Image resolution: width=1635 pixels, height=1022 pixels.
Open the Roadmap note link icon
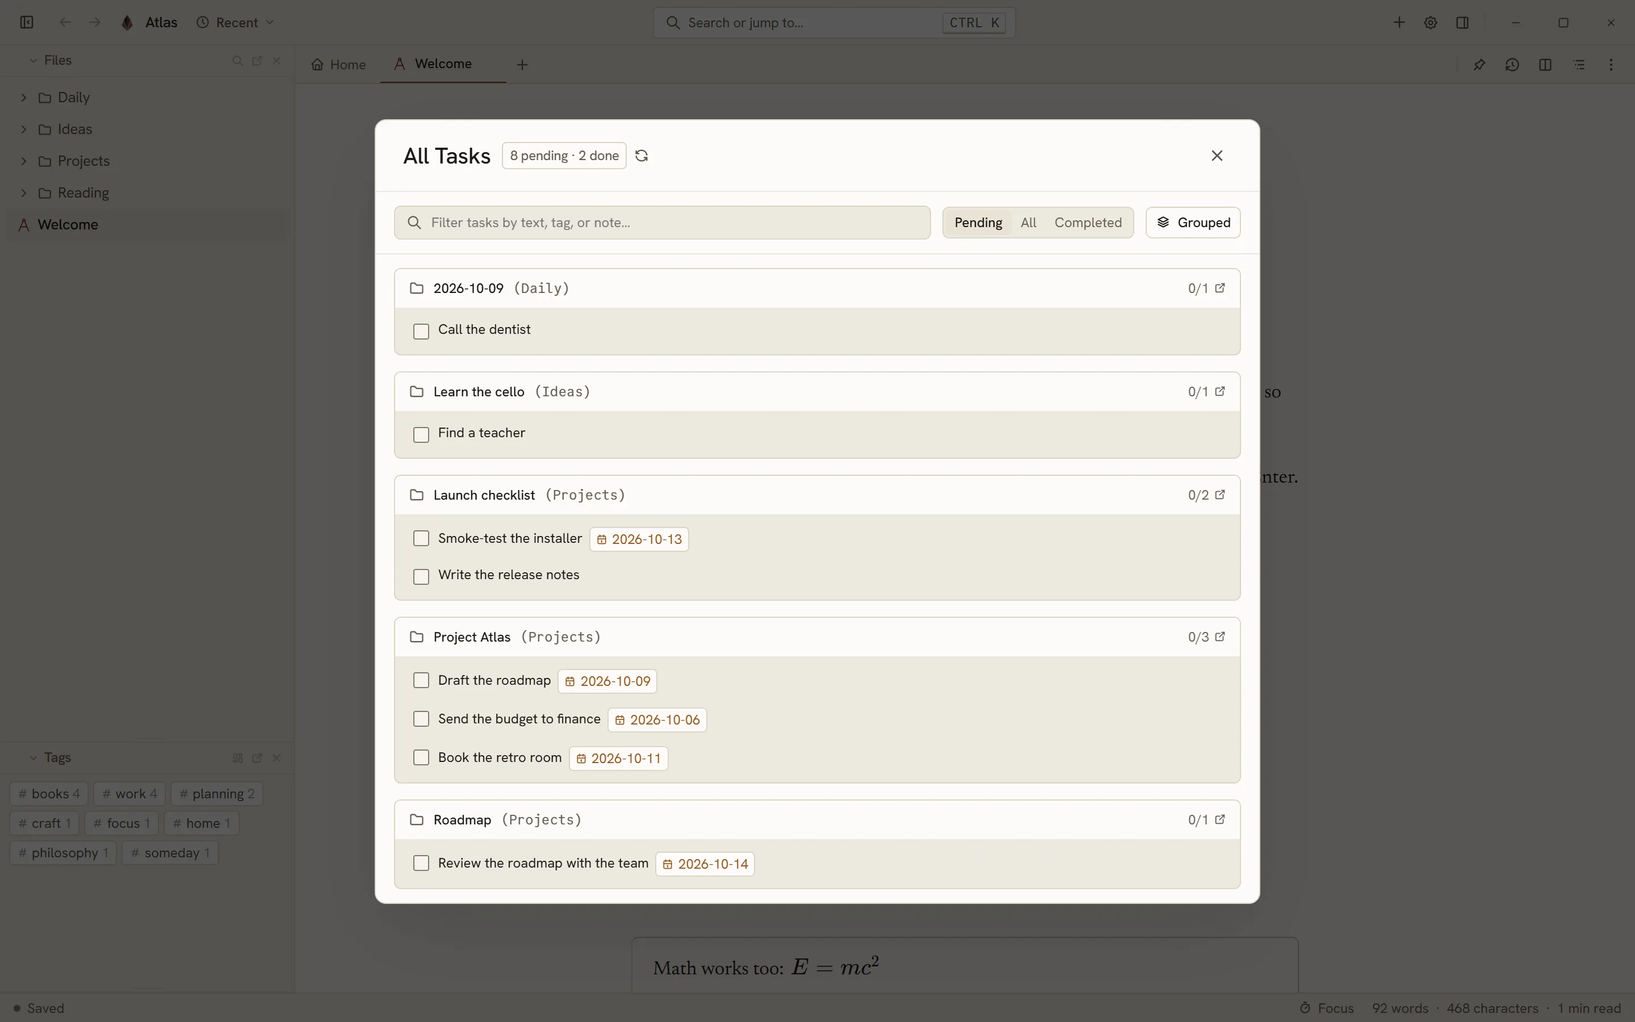point(1219,819)
